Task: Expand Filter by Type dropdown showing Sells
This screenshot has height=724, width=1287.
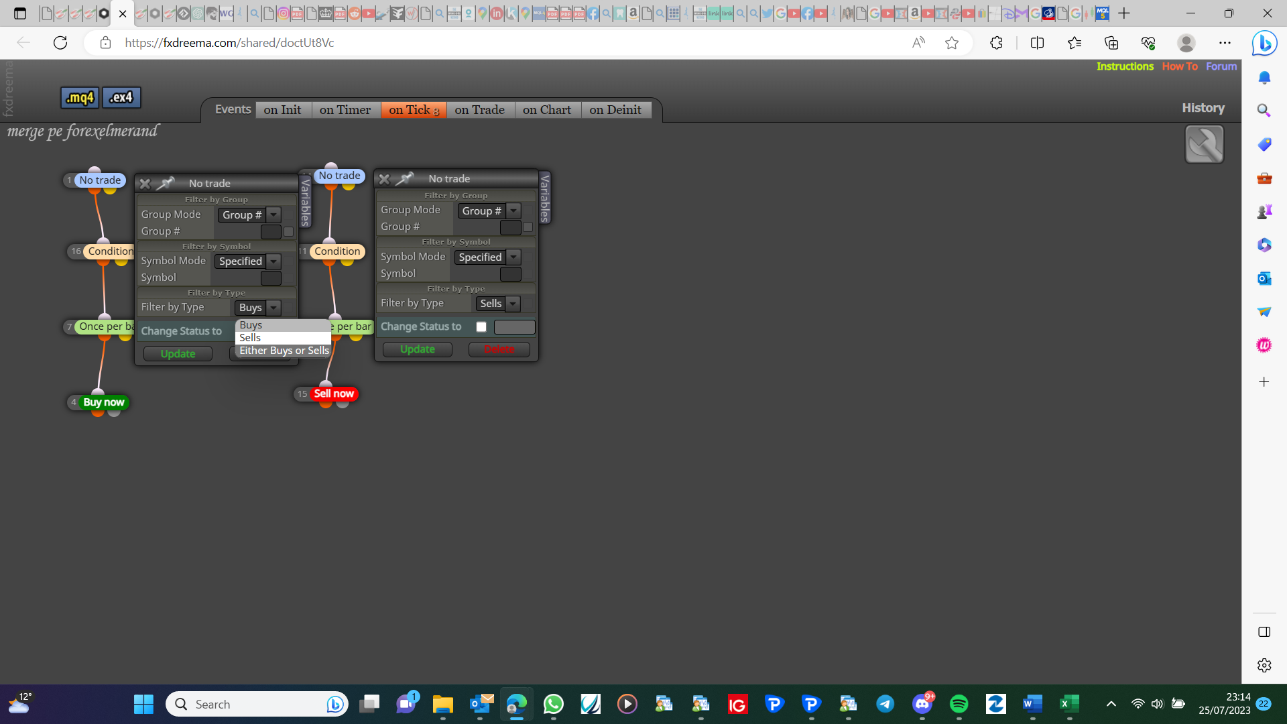Action: (x=513, y=304)
